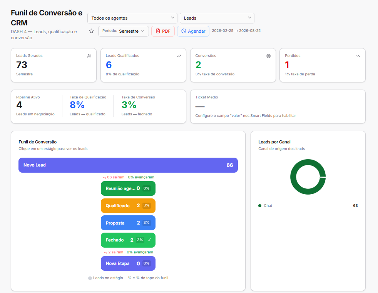Click the '66 sairam · 0% avançaram' text
Image resolution: width=378 pixels, height=293 pixels.
tap(128, 177)
